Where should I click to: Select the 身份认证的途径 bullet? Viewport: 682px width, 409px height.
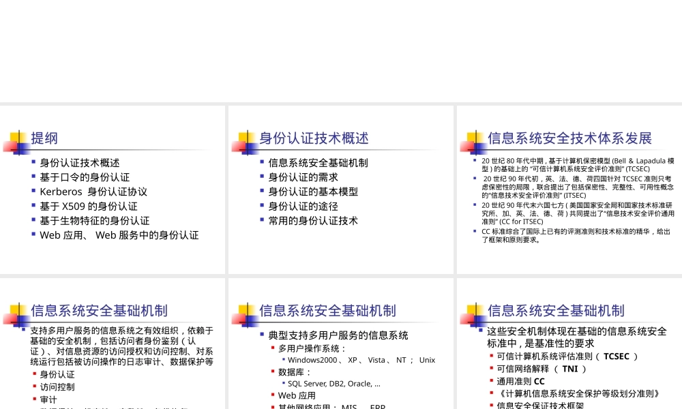(303, 207)
